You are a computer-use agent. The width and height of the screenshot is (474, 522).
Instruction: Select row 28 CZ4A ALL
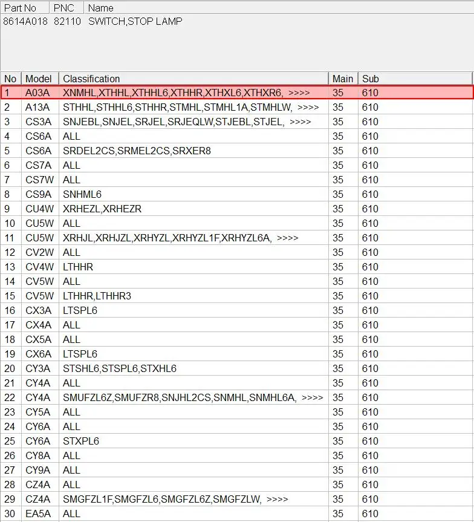point(236,484)
